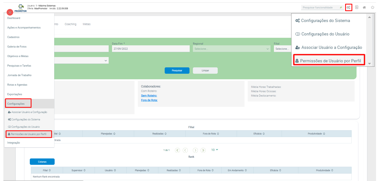Open Ações e Acompanhamentos in sidebar

click(x=29, y=28)
